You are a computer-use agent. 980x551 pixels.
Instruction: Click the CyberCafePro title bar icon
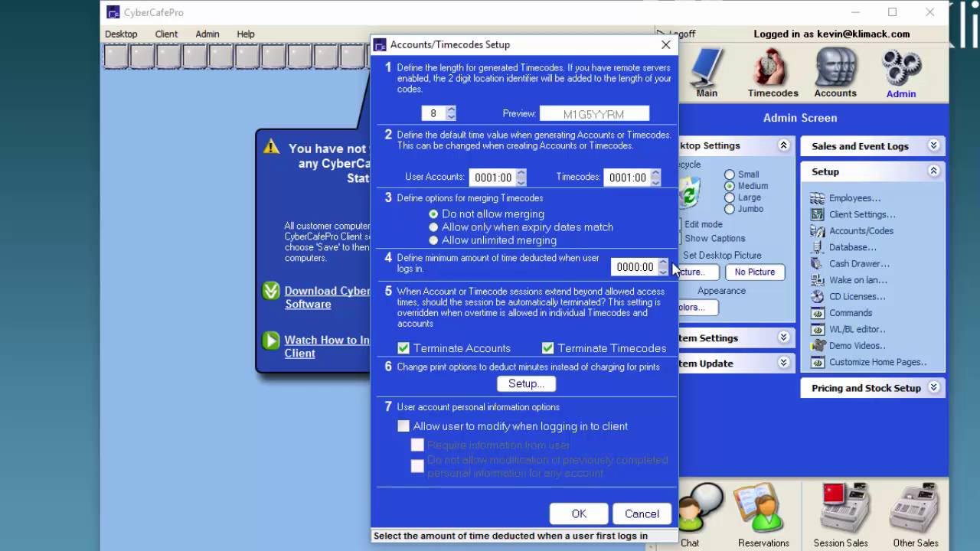coord(113,12)
